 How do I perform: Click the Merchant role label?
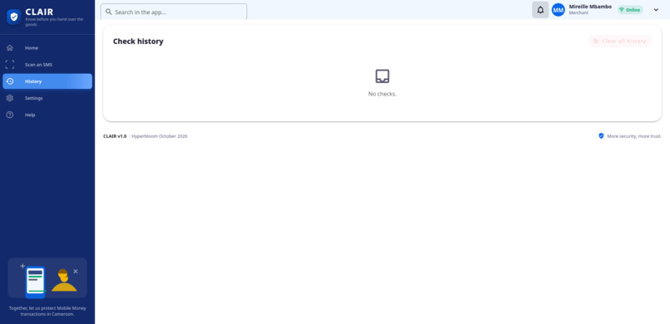(579, 12)
